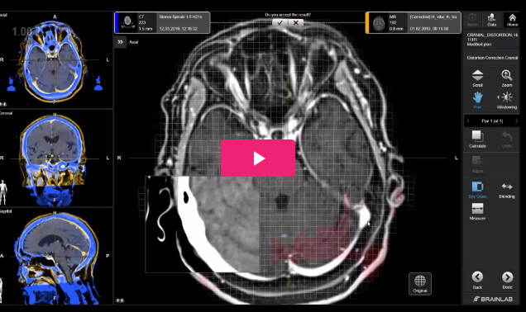This screenshot has width=526, height=312.
Task: Open the Alerts panel
Action: (472, 20)
